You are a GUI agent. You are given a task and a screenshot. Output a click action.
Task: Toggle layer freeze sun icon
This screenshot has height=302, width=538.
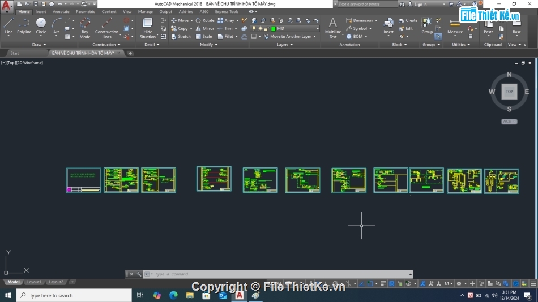point(260,28)
